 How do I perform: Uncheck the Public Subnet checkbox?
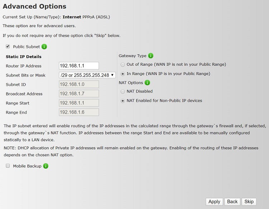pos(8,47)
